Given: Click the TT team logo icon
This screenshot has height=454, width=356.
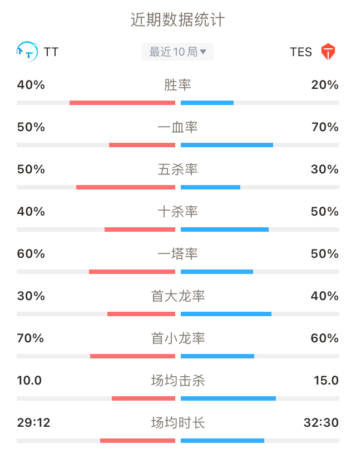Looking at the screenshot, I should click(x=27, y=52).
